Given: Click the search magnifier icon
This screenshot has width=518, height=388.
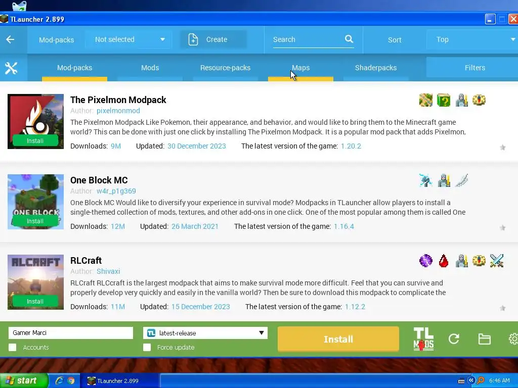Looking at the screenshot, I should click(x=349, y=39).
